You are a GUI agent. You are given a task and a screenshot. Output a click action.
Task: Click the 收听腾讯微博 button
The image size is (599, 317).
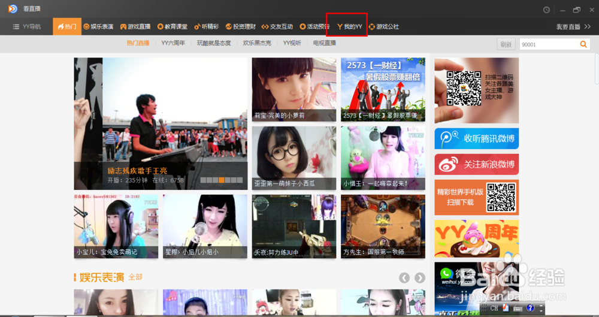tap(476, 138)
